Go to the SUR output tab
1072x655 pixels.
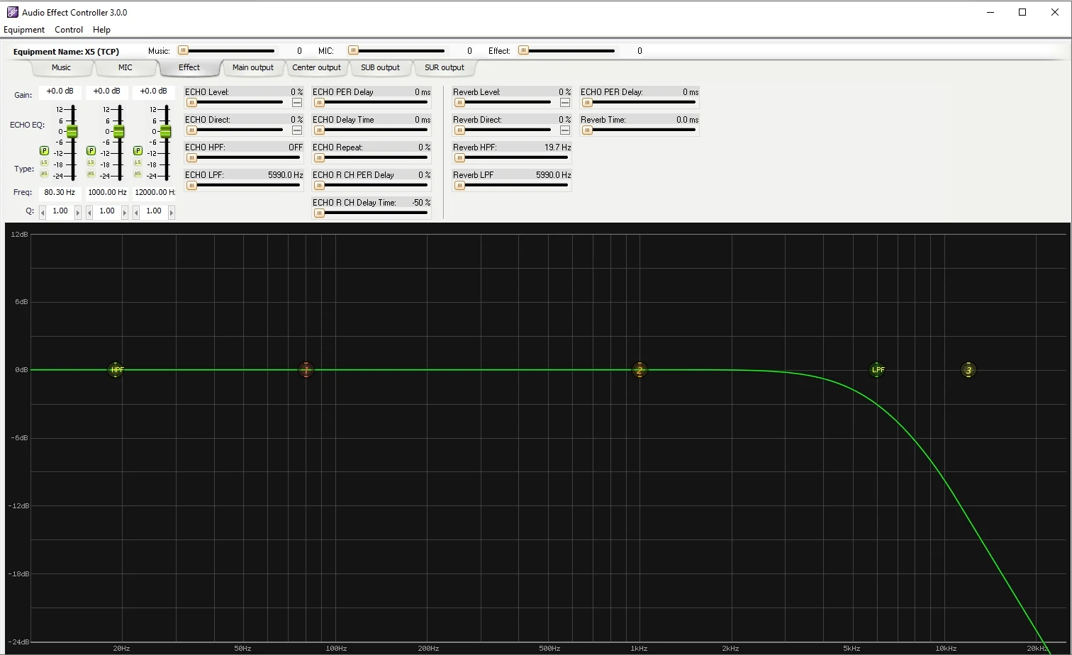click(x=444, y=67)
